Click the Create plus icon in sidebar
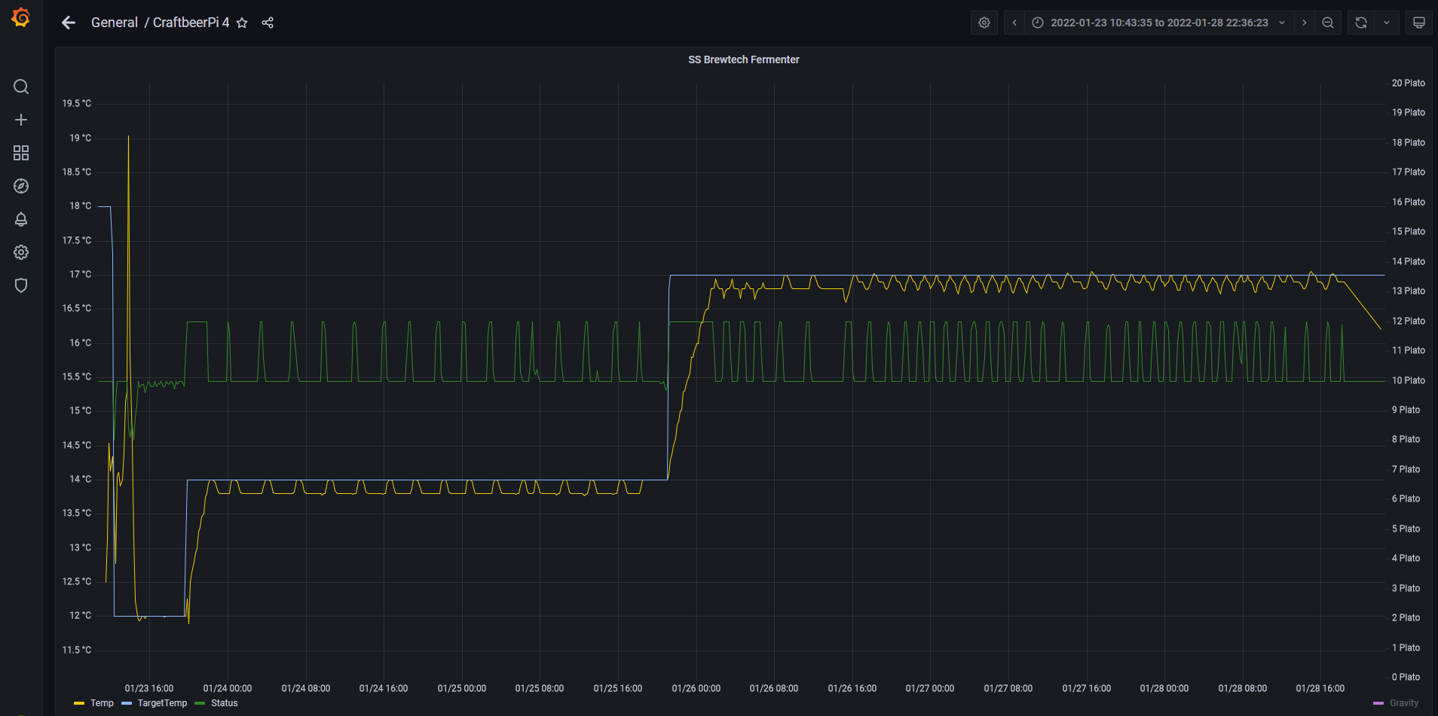 [x=21, y=120]
